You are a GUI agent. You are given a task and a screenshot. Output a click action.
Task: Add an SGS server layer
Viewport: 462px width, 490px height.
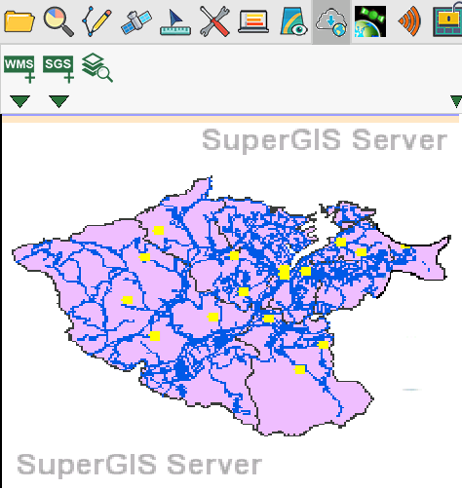point(58,69)
